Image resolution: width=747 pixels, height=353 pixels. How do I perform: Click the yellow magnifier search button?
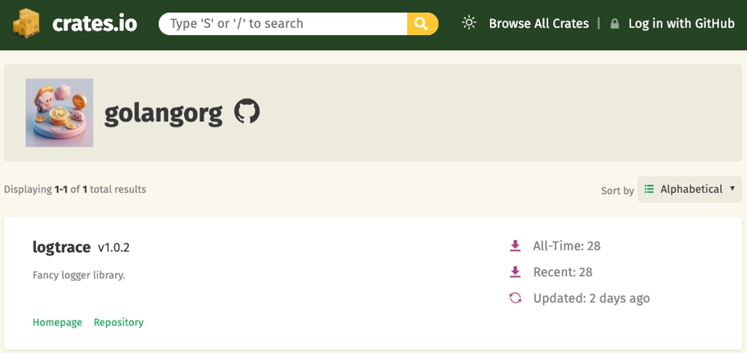423,24
